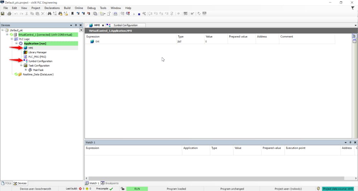Collapse the Default_plc tree node

coord(3,30)
